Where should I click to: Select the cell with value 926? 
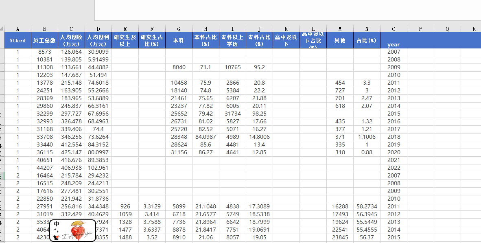[125, 206]
